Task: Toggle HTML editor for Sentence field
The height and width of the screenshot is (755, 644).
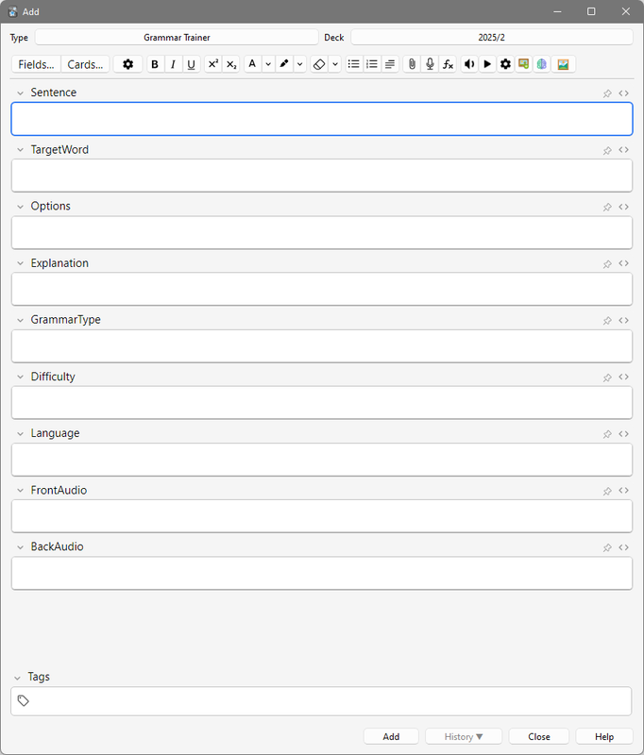Action: (624, 92)
